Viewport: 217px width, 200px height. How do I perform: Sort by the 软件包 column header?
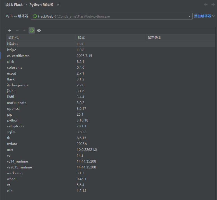[41, 37]
